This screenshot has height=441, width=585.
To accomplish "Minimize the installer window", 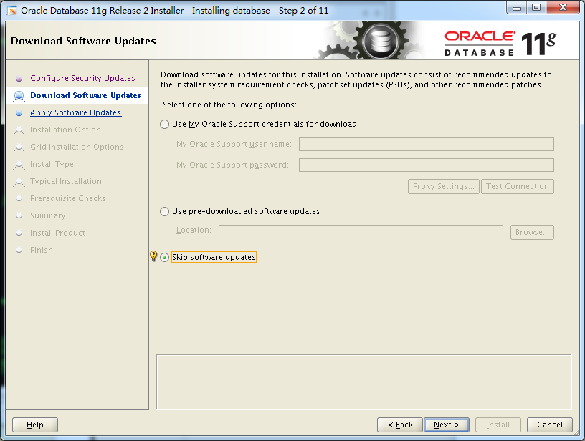I will [x=517, y=7].
